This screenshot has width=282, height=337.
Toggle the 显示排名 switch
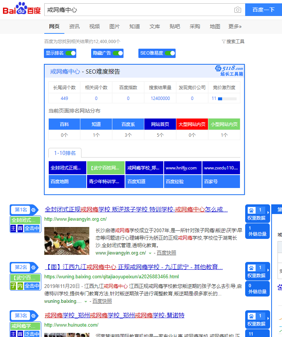(71, 53)
